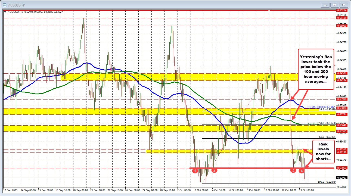The width and height of the screenshot is (351, 196).
Task: Click the red 0.65214 high price tag
Action: tap(341, 10)
